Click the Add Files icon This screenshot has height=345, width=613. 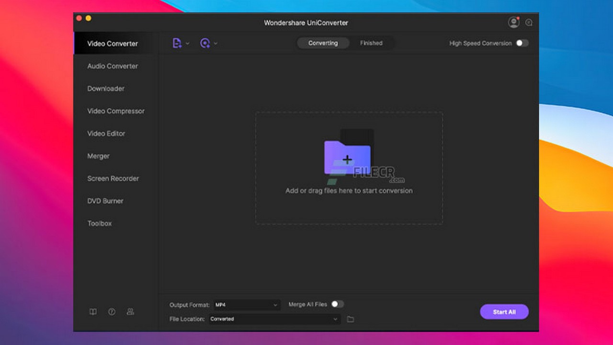pos(177,43)
